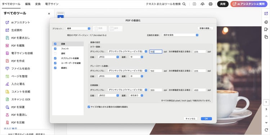Toggle the 画像 checkbox in dialog list
This screenshot has height=135, width=270.
(55, 44)
